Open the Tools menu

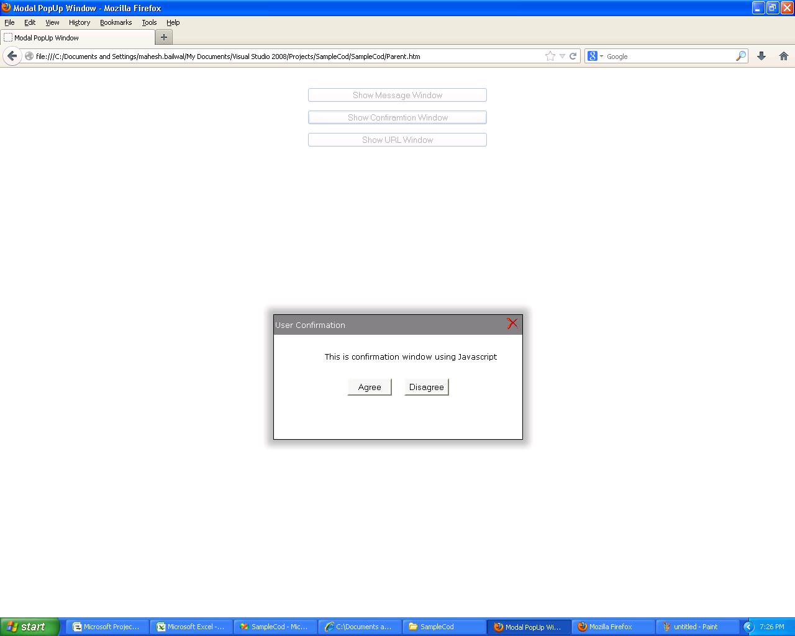tap(149, 22)
